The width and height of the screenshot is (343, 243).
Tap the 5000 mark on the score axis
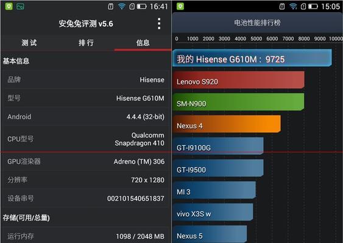256,39
